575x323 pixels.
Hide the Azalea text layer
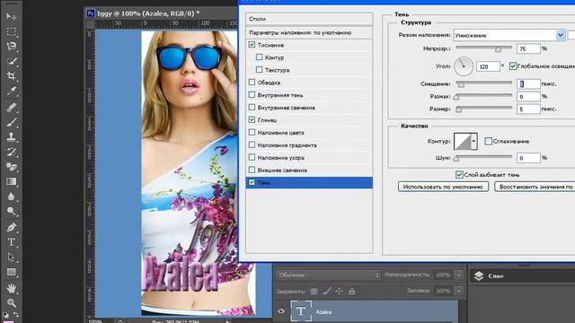[x=281, y=311]
